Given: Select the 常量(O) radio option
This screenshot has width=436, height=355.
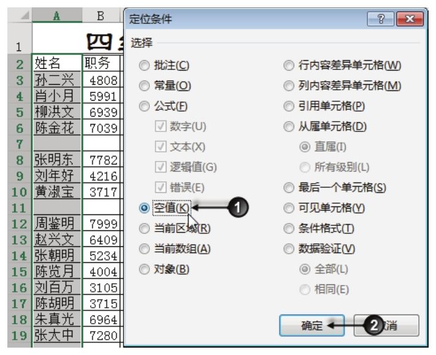Looking at the screenshot, I should click(x=144, y=86).
